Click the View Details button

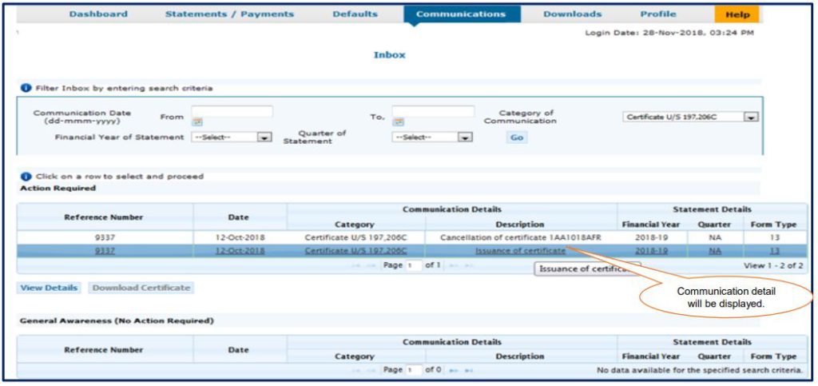(49, 288)
